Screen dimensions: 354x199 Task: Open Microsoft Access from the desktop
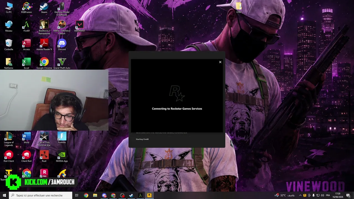coord(27,45)
